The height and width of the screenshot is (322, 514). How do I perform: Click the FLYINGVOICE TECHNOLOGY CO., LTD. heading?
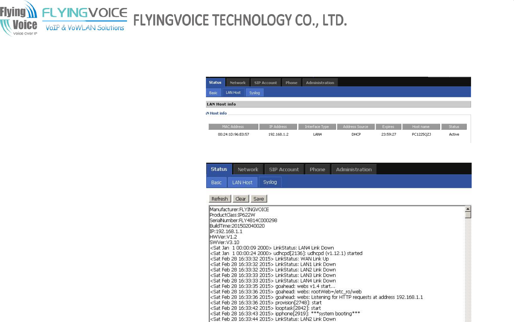240,20
